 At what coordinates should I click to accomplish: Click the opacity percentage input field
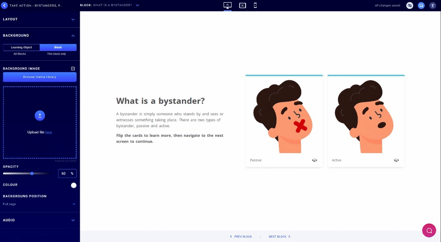coord(64,173)
